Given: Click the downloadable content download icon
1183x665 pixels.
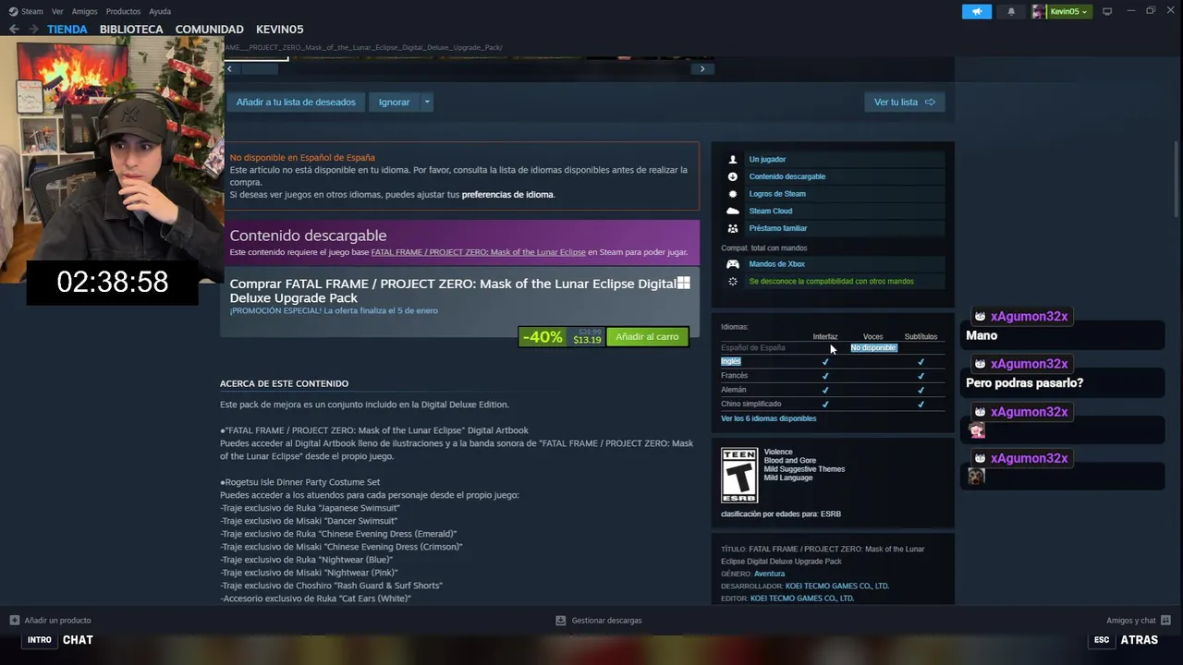Looking at the screenshot, I should [x=733, y=176].
